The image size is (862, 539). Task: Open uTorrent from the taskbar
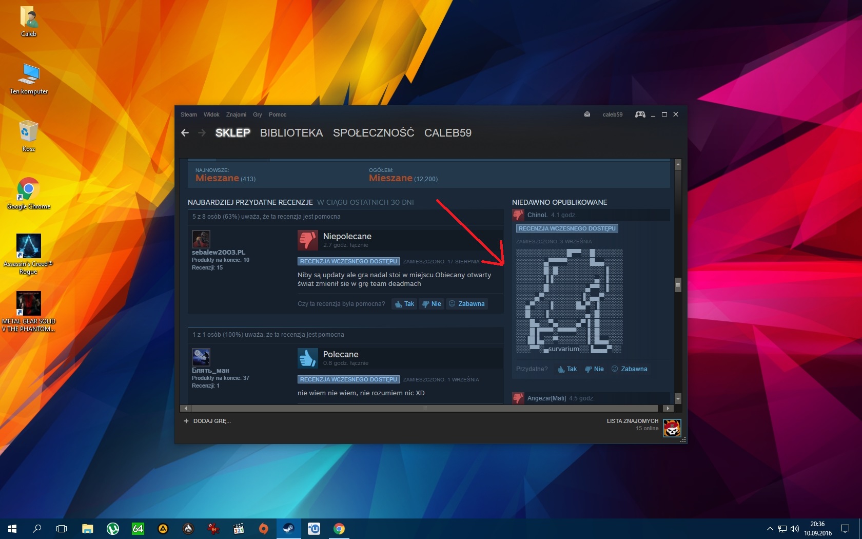pos(113,529)
